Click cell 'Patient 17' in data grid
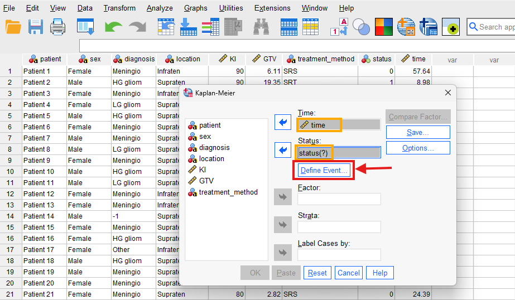The width and height of the screenshot is (515, 300). (44, 250)
